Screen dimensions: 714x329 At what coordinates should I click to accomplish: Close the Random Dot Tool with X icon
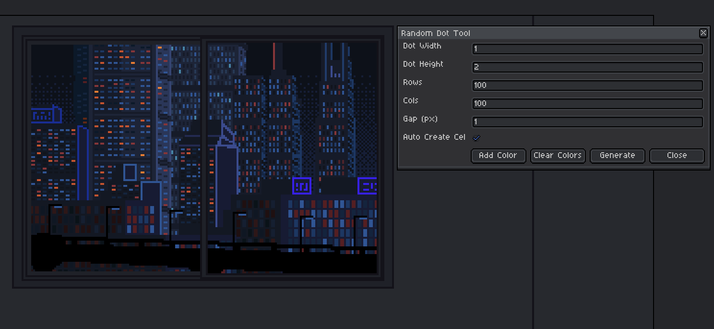703,33
